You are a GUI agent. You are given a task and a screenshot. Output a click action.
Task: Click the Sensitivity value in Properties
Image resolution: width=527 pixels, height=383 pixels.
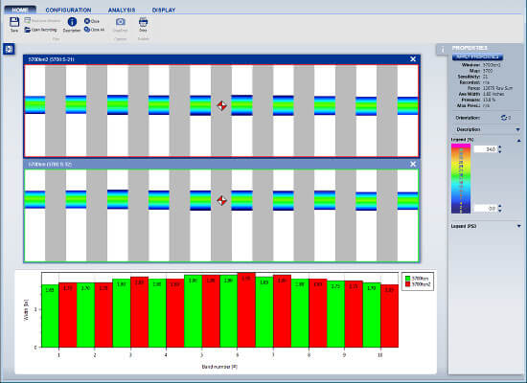(486, 77)
